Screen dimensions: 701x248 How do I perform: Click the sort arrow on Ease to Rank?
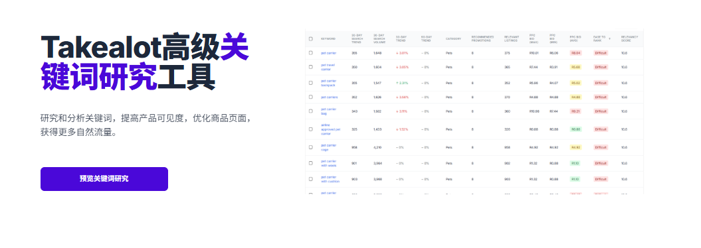(x=609, y=39)
